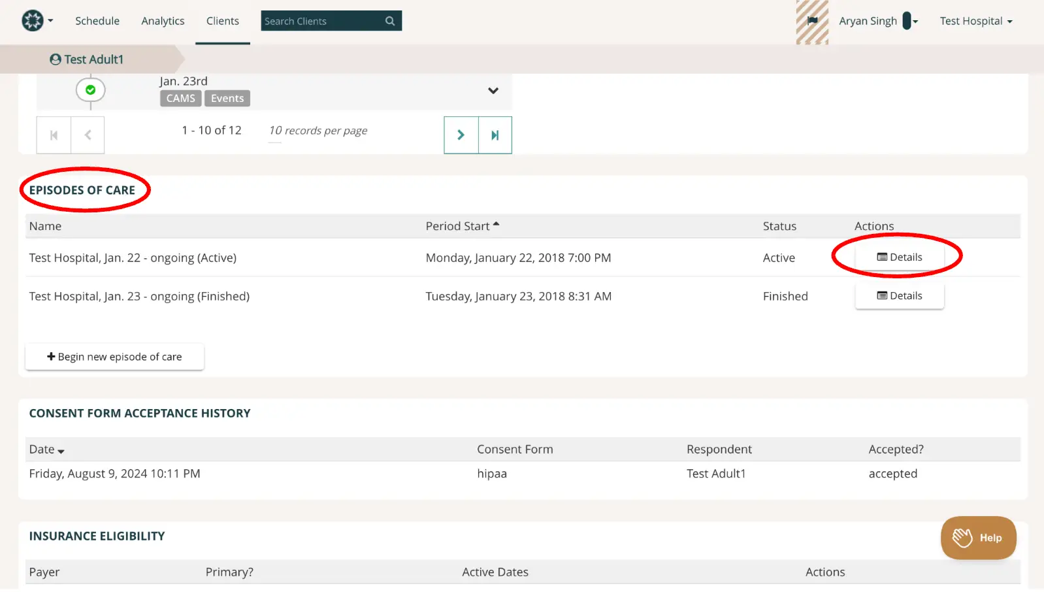Image resolution: width=1044 pixels, height=592 pixels.
Task: Click Respondent column header
Action: 719,450
